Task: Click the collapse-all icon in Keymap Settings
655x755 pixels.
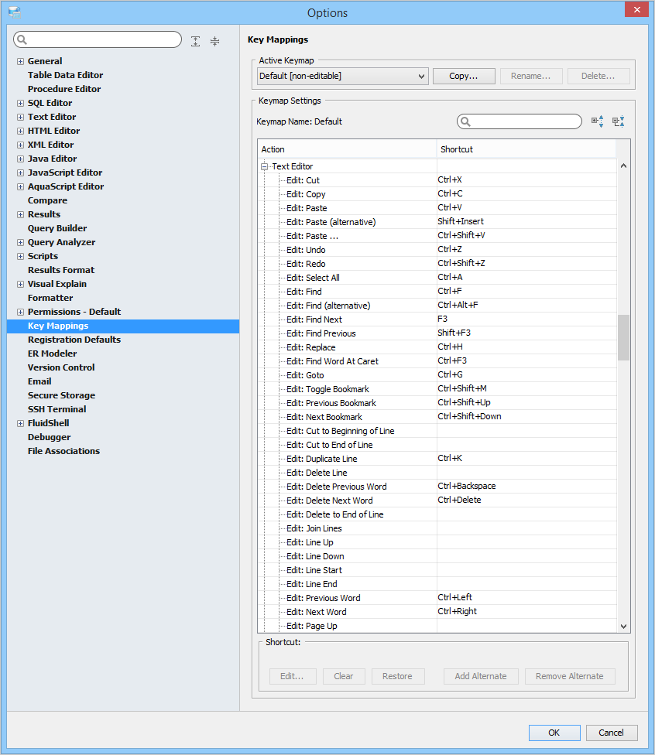Action: coord(619,121)
